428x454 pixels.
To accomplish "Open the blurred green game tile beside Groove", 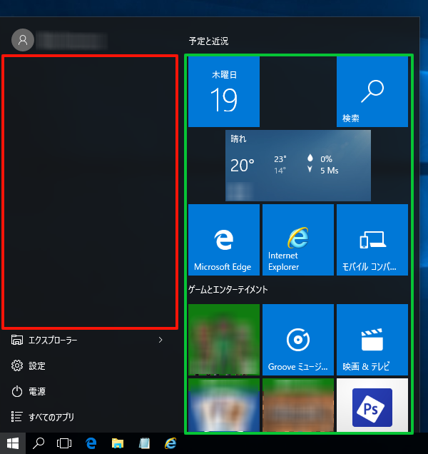I will pyautogui.click(x=224, y=340).
